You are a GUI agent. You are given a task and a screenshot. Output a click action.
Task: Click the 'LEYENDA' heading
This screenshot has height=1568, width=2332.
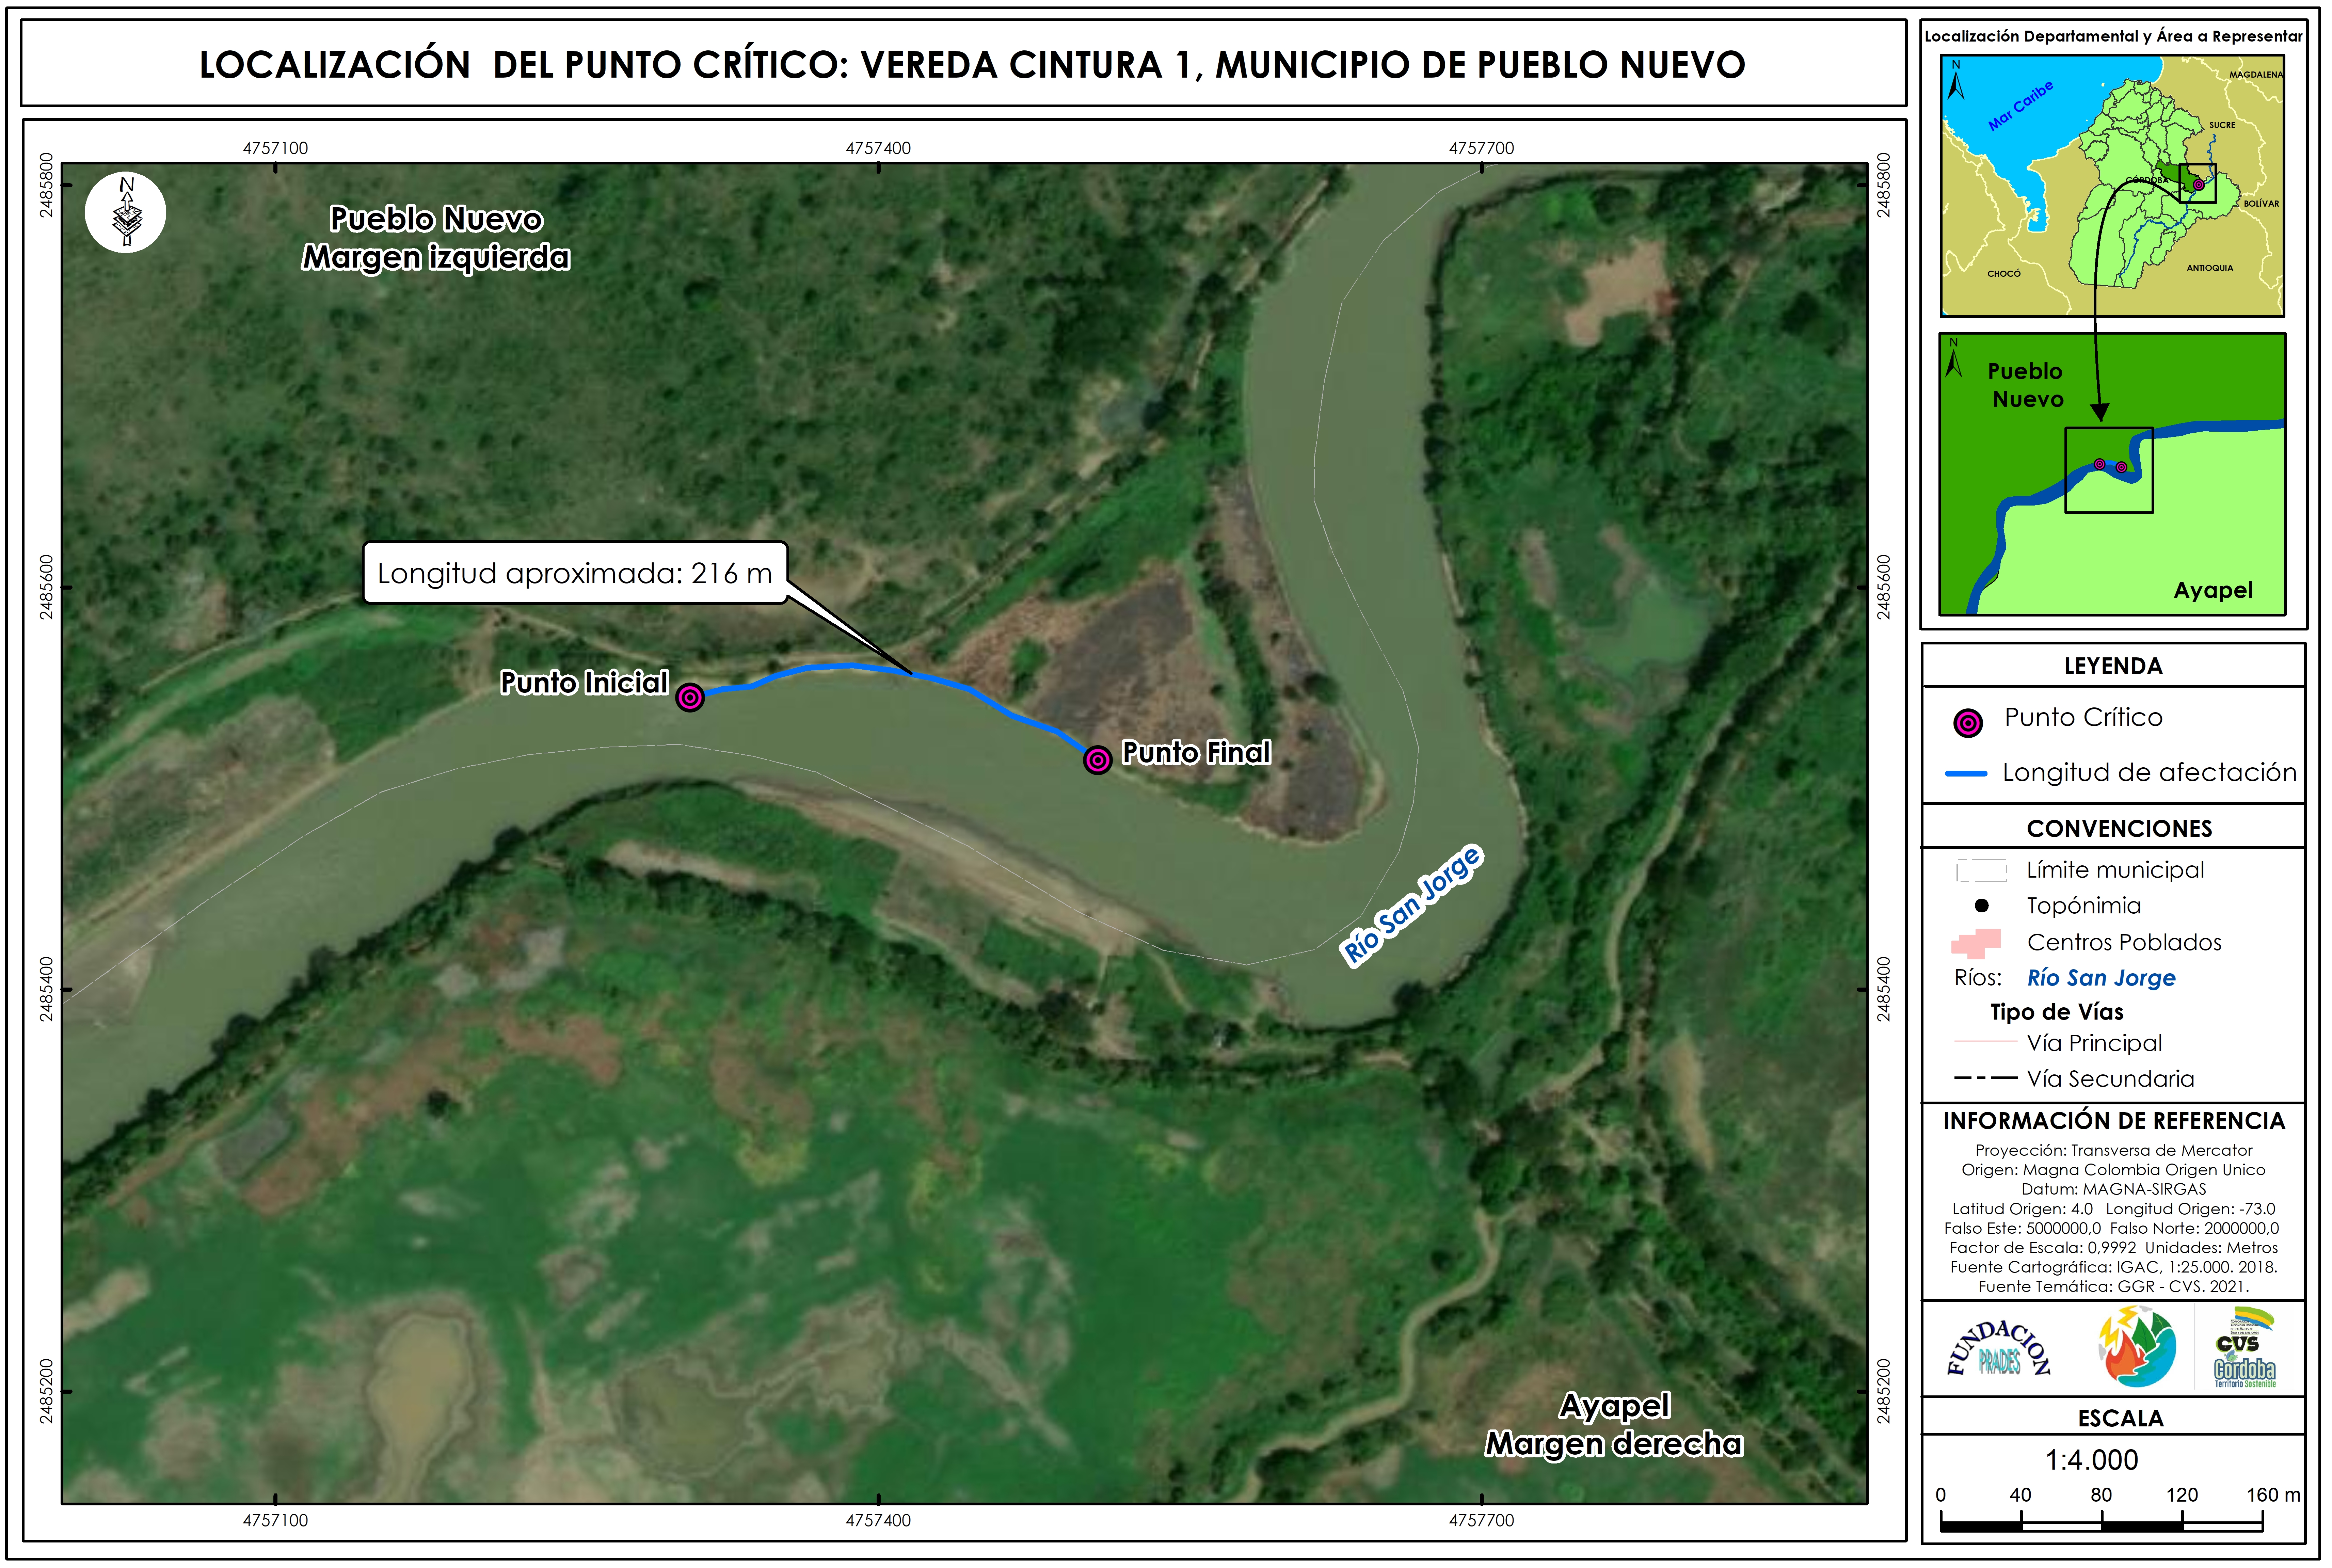click(x=2113, y=666)
